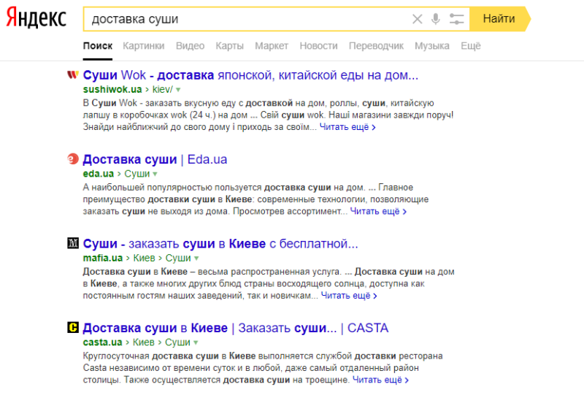Open advanced search settings sliders icon
This screenshot has height=406, width=584.
pos(456,19)
